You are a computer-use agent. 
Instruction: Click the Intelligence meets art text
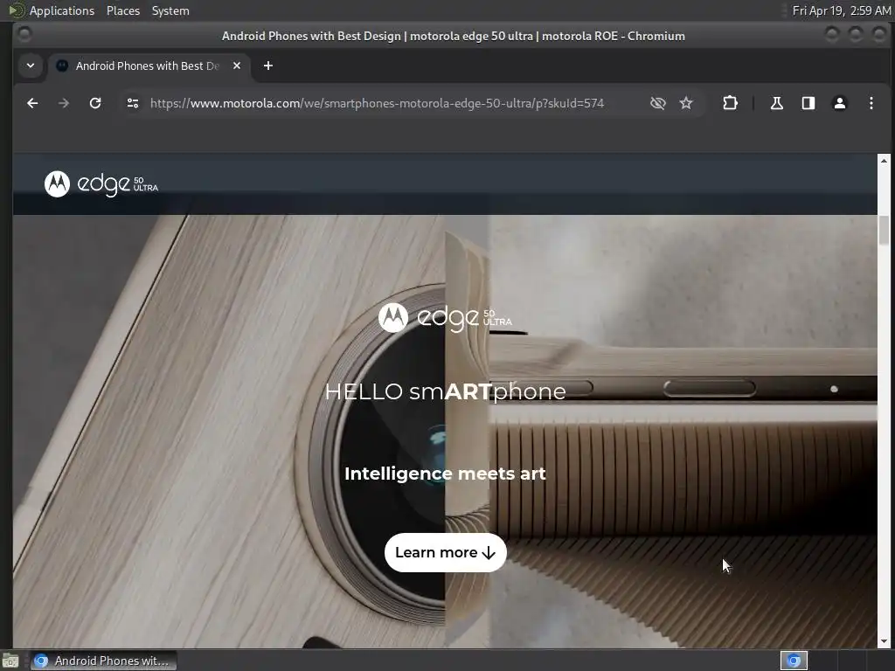(x=445, y=474)
